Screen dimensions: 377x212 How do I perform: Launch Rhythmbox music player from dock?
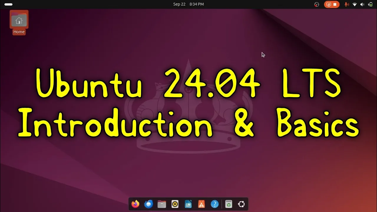tap(175, 204)
